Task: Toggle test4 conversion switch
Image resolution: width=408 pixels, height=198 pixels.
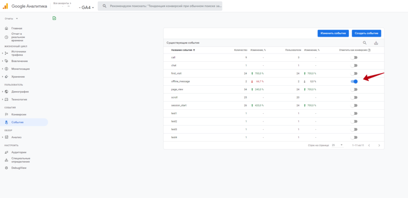Action: (354, 137)
